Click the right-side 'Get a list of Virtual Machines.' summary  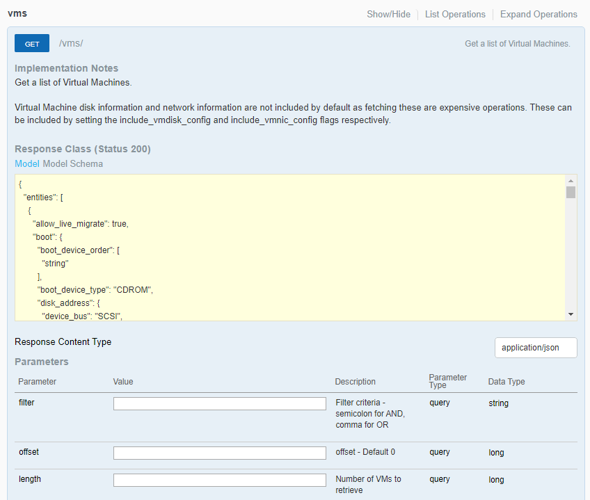[517, 44]
